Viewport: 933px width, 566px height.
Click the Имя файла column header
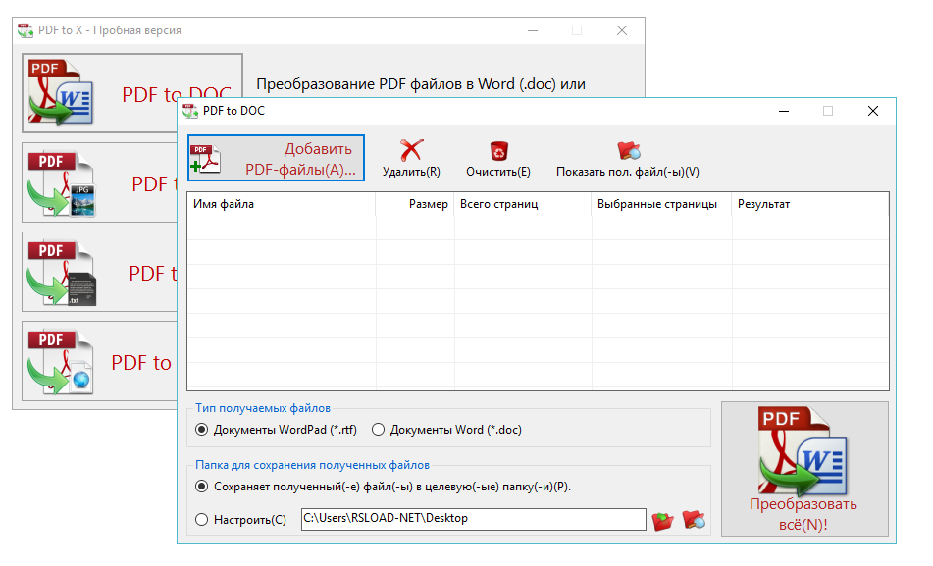click(x=281, y=204)
